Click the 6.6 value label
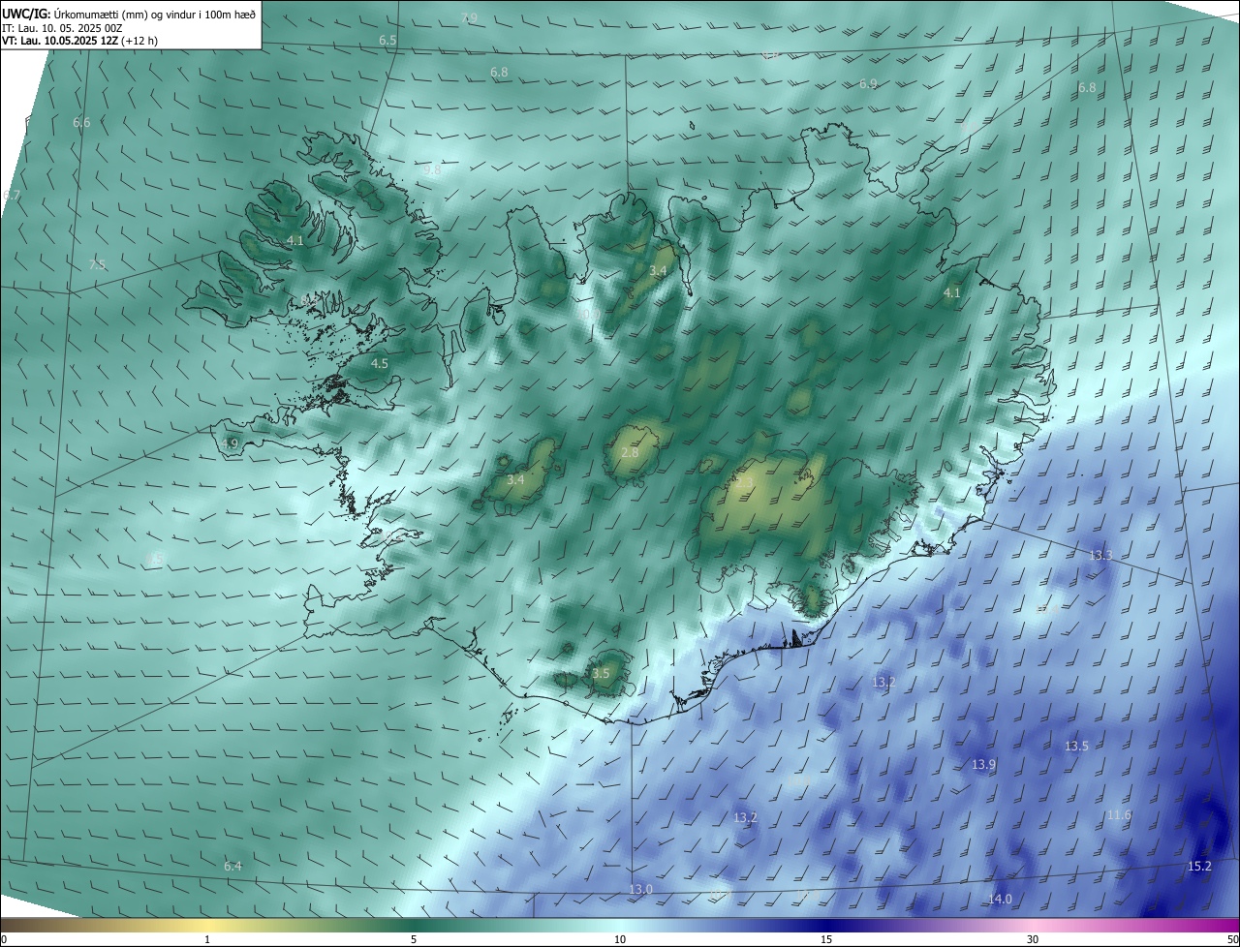The image size is (1240, 947). 81,123
